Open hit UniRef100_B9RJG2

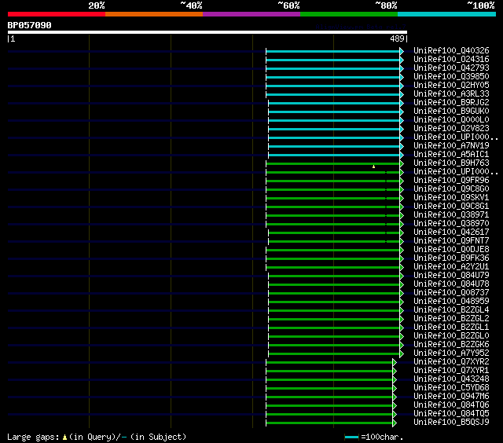click(451, 103)
